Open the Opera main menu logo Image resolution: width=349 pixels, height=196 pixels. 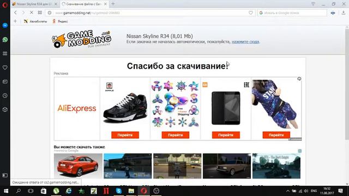point(5,5)
